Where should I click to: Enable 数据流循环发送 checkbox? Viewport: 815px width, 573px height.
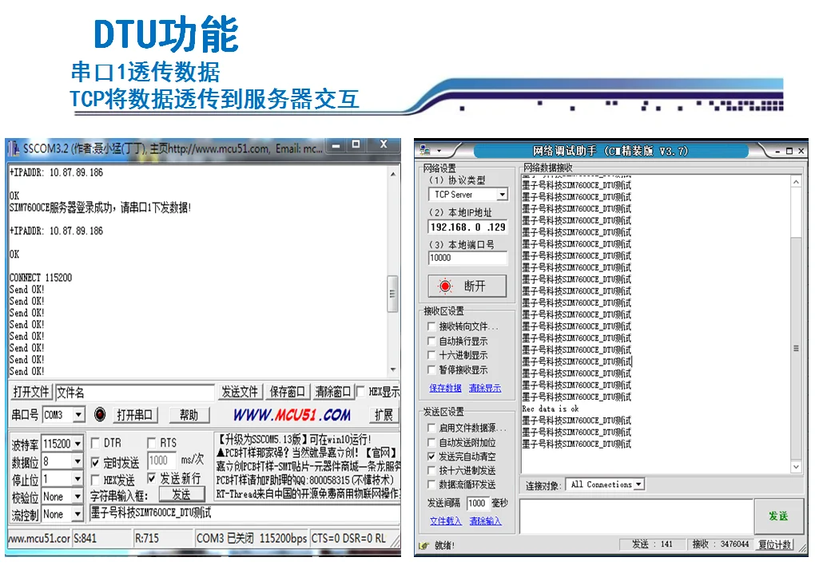[x=431, y=484]
